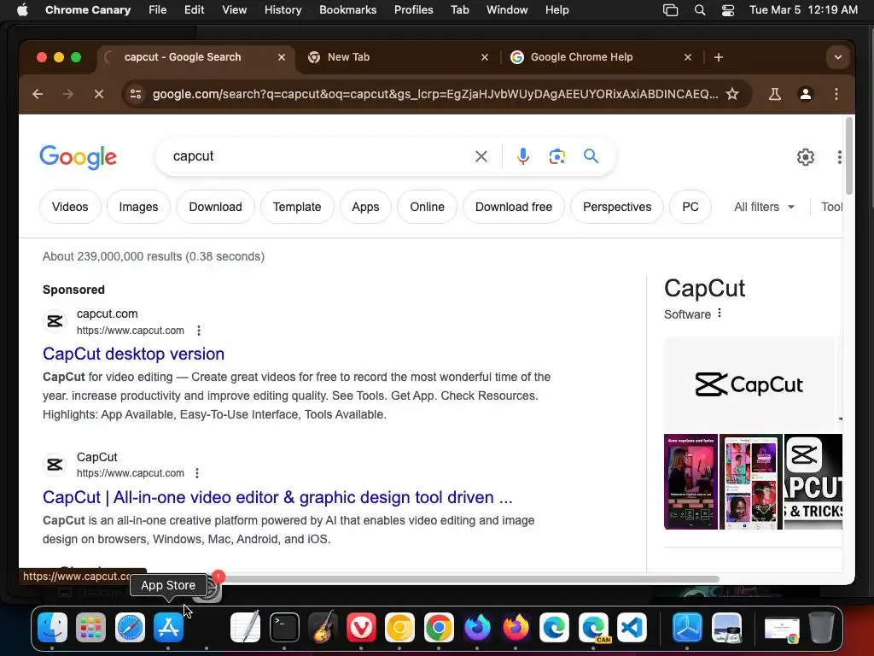Bookmark this page with the star icon
Viewport: 874px width, 656px height.
(x=732, y=94)
